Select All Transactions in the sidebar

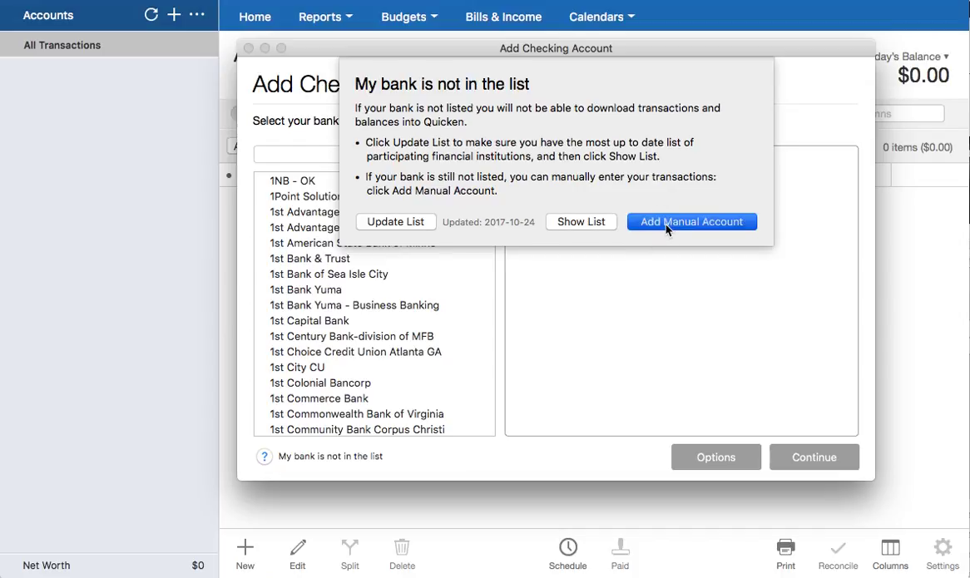[109, 45]
